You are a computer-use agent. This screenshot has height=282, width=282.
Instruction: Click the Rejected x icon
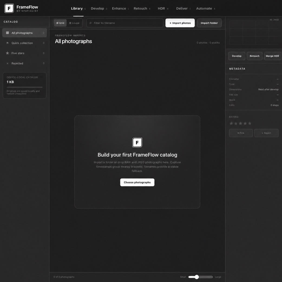coord(7,63)
